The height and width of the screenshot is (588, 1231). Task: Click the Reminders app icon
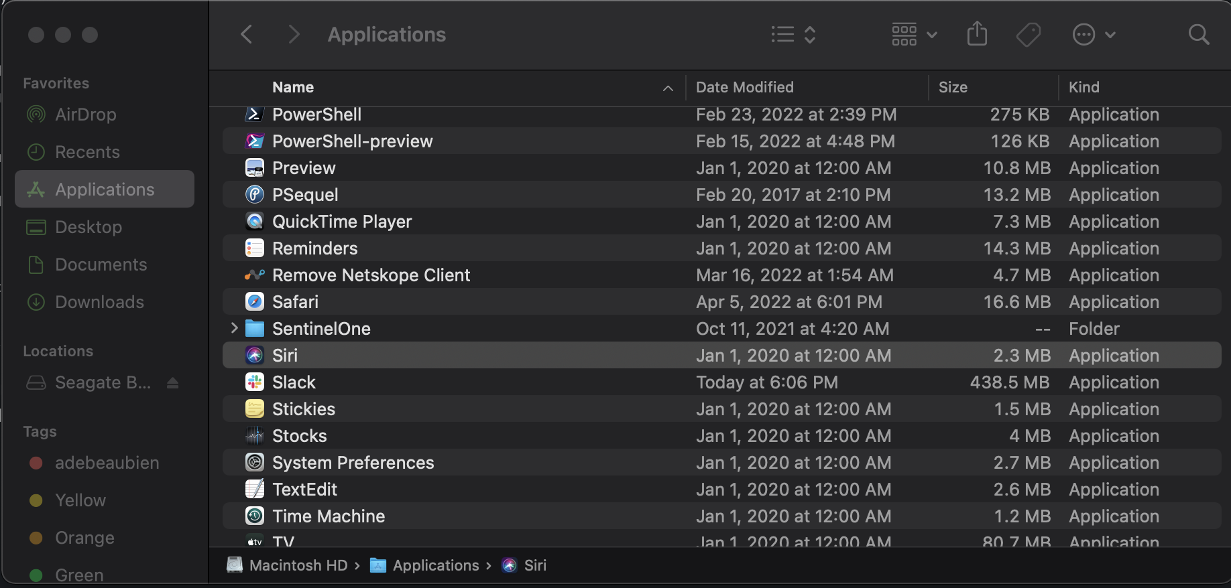pyautogui.click(x=255, y=248)
